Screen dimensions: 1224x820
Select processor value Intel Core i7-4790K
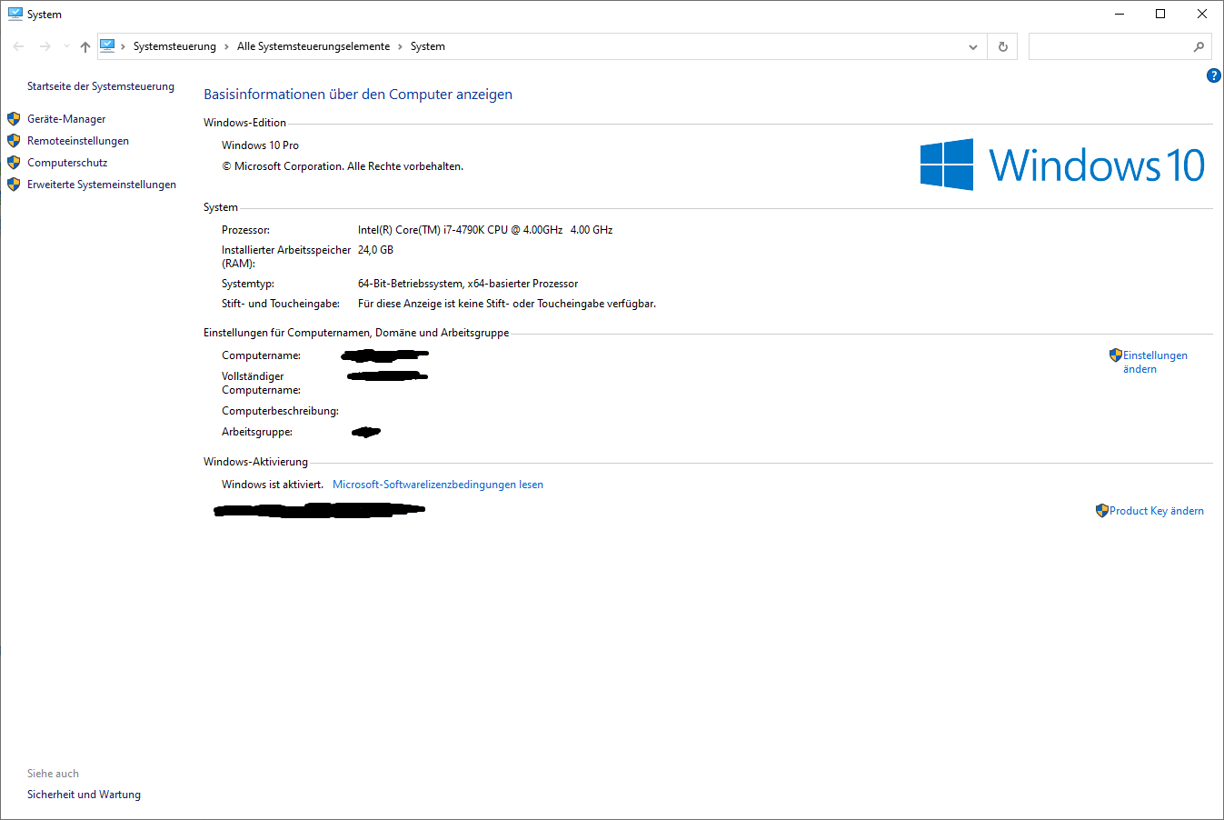pos(485,230)
